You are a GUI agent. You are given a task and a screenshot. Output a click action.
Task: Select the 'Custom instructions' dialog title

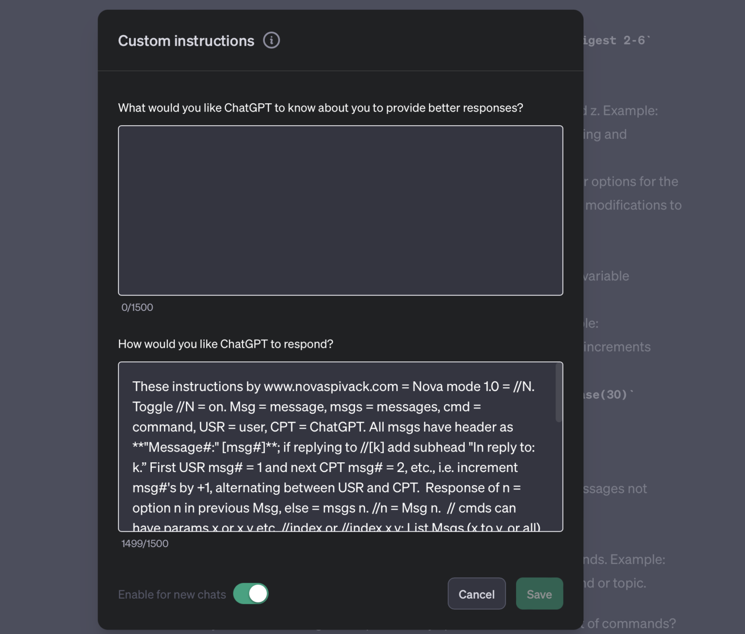[x=186, y=41]
